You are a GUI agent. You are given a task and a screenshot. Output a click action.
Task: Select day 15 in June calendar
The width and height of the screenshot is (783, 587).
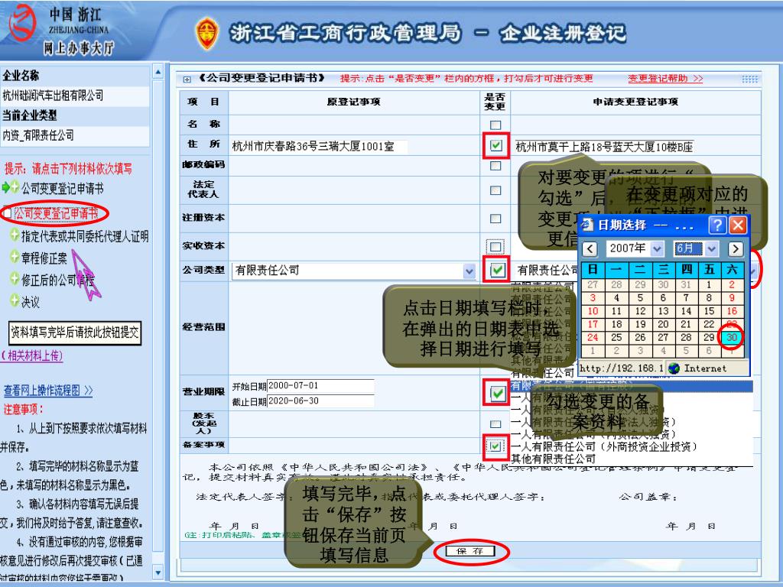click(709, 311)
